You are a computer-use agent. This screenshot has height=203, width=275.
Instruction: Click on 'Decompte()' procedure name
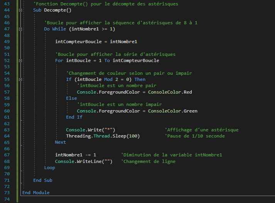[x=58, y=10]
